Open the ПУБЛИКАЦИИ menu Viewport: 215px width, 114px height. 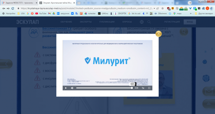tap(107, 22)
